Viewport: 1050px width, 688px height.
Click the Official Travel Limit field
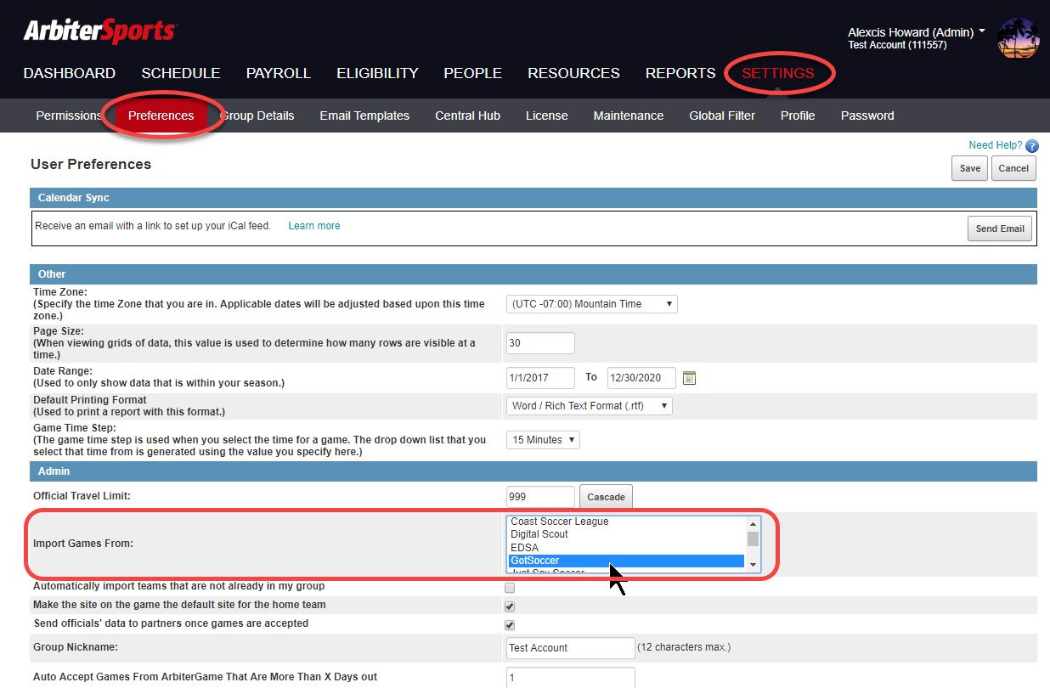540,497
